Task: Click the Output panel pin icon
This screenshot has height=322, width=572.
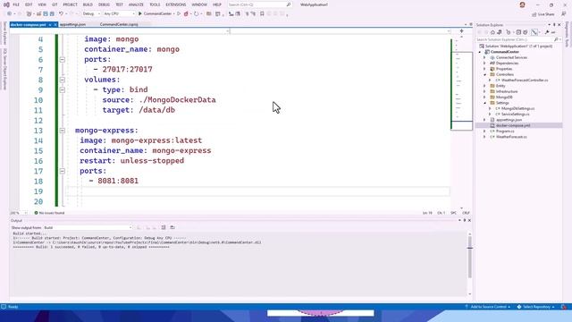Action: tap(465, 221)
